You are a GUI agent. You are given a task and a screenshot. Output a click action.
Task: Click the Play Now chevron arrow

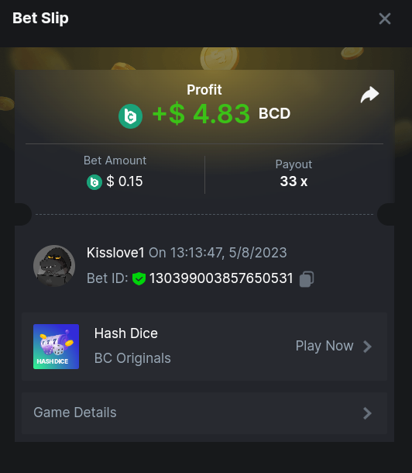[x=367, y=347]
